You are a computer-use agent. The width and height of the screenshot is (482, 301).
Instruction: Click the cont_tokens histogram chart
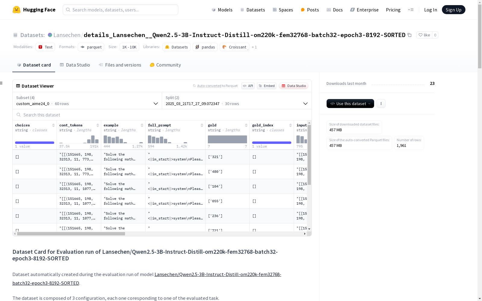[79, 139]
